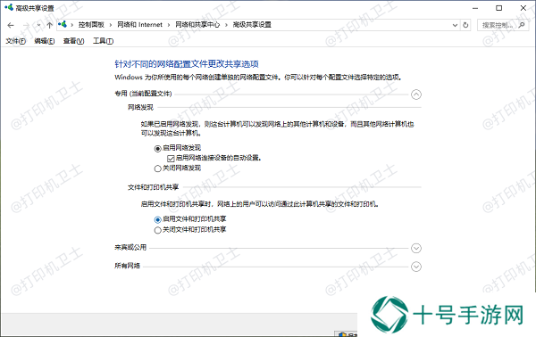Expand chevron after 控制面板 breadcrumb

coord(111,25)
